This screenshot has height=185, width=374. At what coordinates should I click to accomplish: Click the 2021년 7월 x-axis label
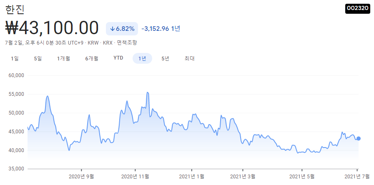(x=357, y=177)
